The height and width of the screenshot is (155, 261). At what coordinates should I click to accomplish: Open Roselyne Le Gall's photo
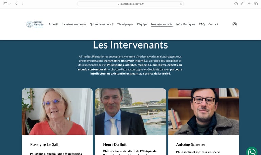57,112
